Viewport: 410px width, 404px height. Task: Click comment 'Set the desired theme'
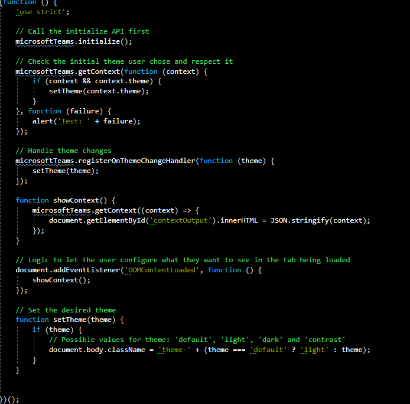pos(66,310)
